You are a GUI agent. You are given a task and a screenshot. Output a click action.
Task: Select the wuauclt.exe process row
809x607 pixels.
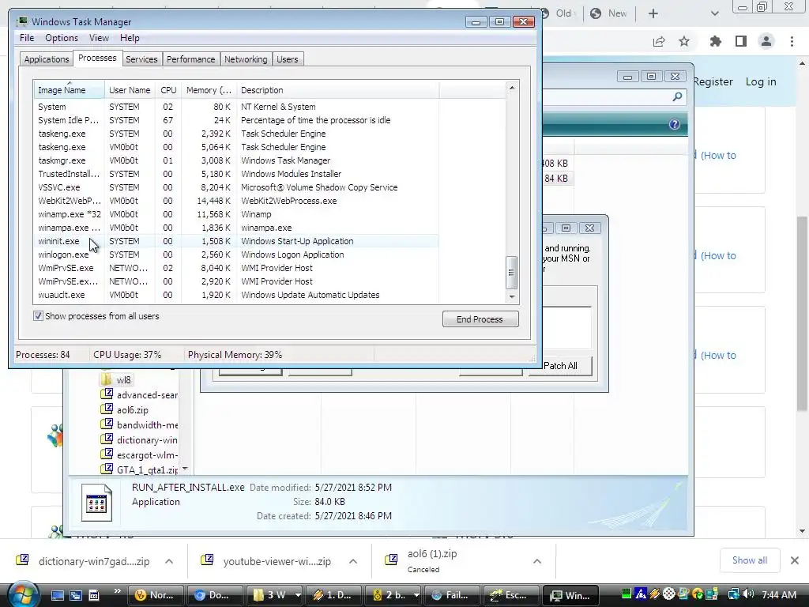click(237, 295)
